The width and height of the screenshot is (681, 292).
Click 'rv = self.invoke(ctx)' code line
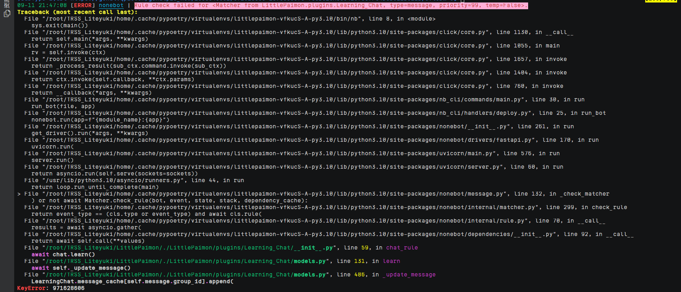(x=68, y=52)
